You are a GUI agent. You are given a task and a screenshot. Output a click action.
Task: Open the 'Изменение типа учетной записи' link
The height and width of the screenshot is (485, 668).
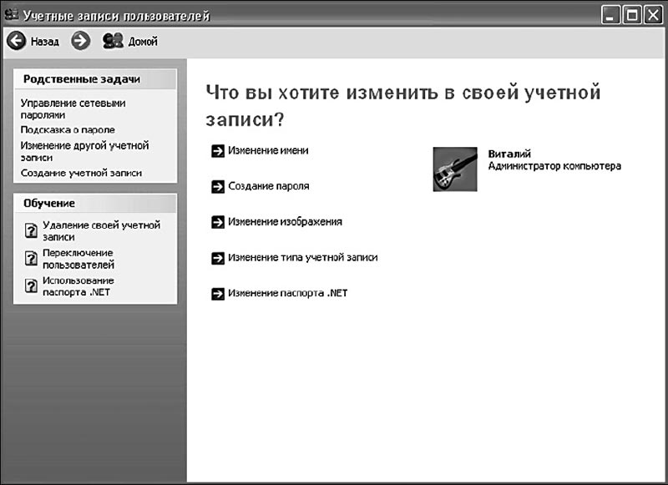coord(302,258)
